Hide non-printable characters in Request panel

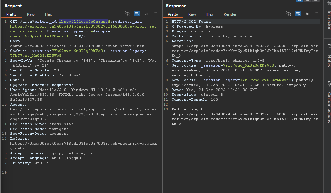tap(127, 14)
